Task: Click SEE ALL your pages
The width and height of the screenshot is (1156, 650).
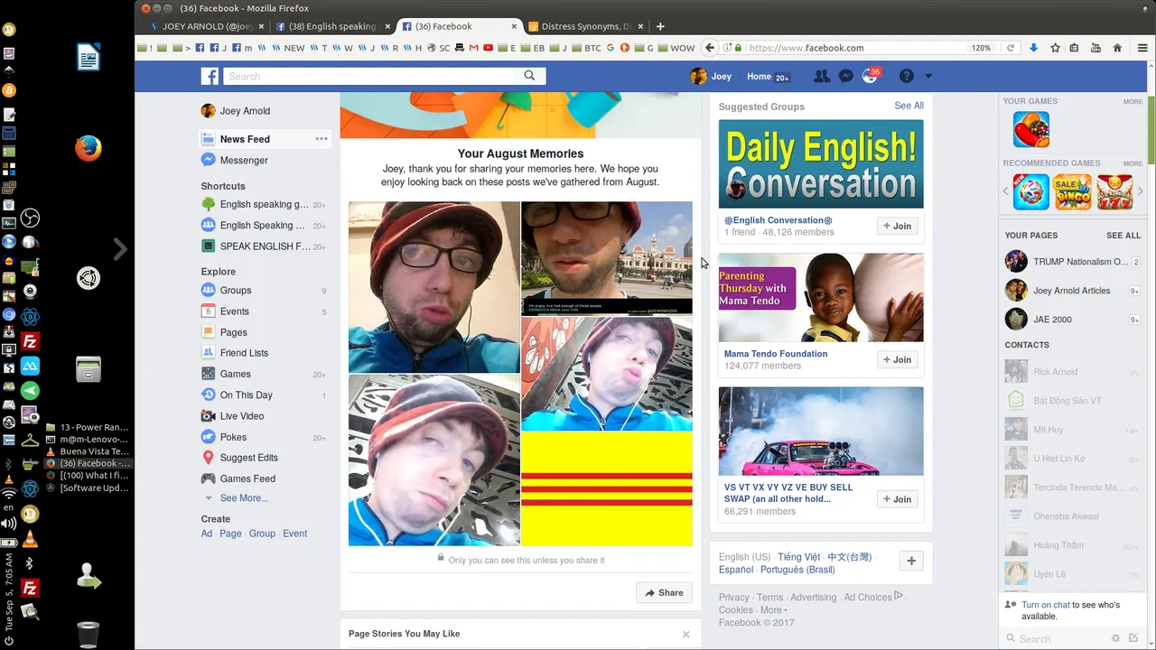Action: pyautogui.click(x=1123, y=236)
